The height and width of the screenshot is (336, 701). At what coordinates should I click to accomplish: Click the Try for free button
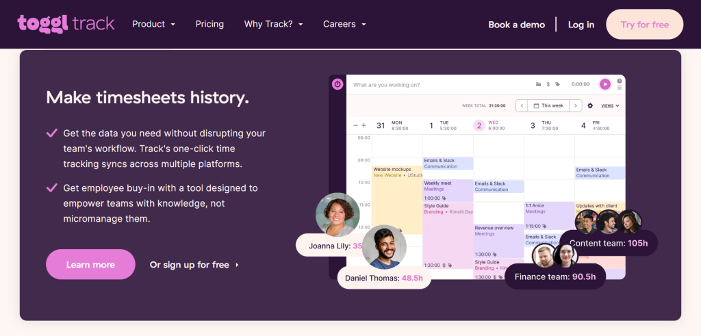[645, 25]
